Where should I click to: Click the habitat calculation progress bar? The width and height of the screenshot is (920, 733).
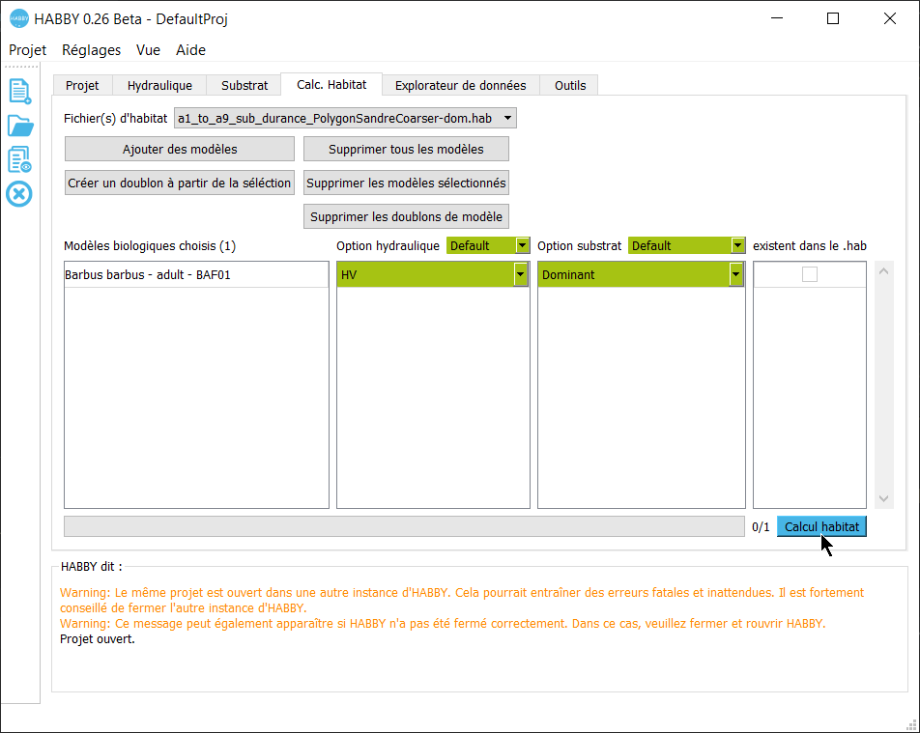tap(404, 526)
